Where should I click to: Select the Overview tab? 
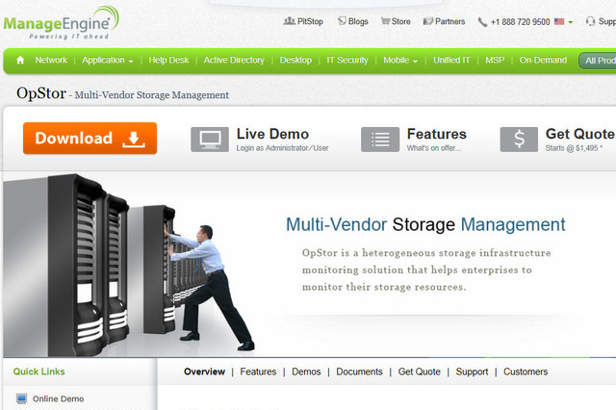coord(204,372)
